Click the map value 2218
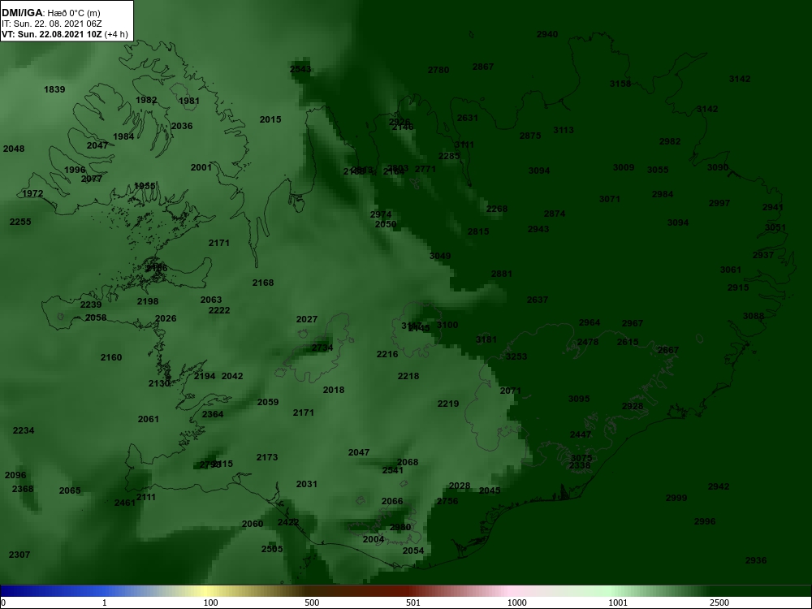The image size is (812, 609). 408,376
